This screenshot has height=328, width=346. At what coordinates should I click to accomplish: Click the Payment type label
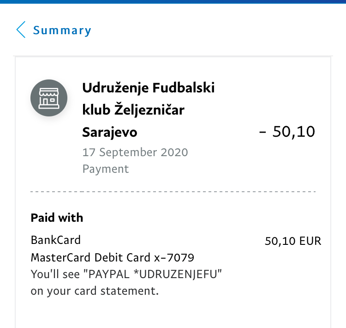pyautogui.click(x=106, y=169)
